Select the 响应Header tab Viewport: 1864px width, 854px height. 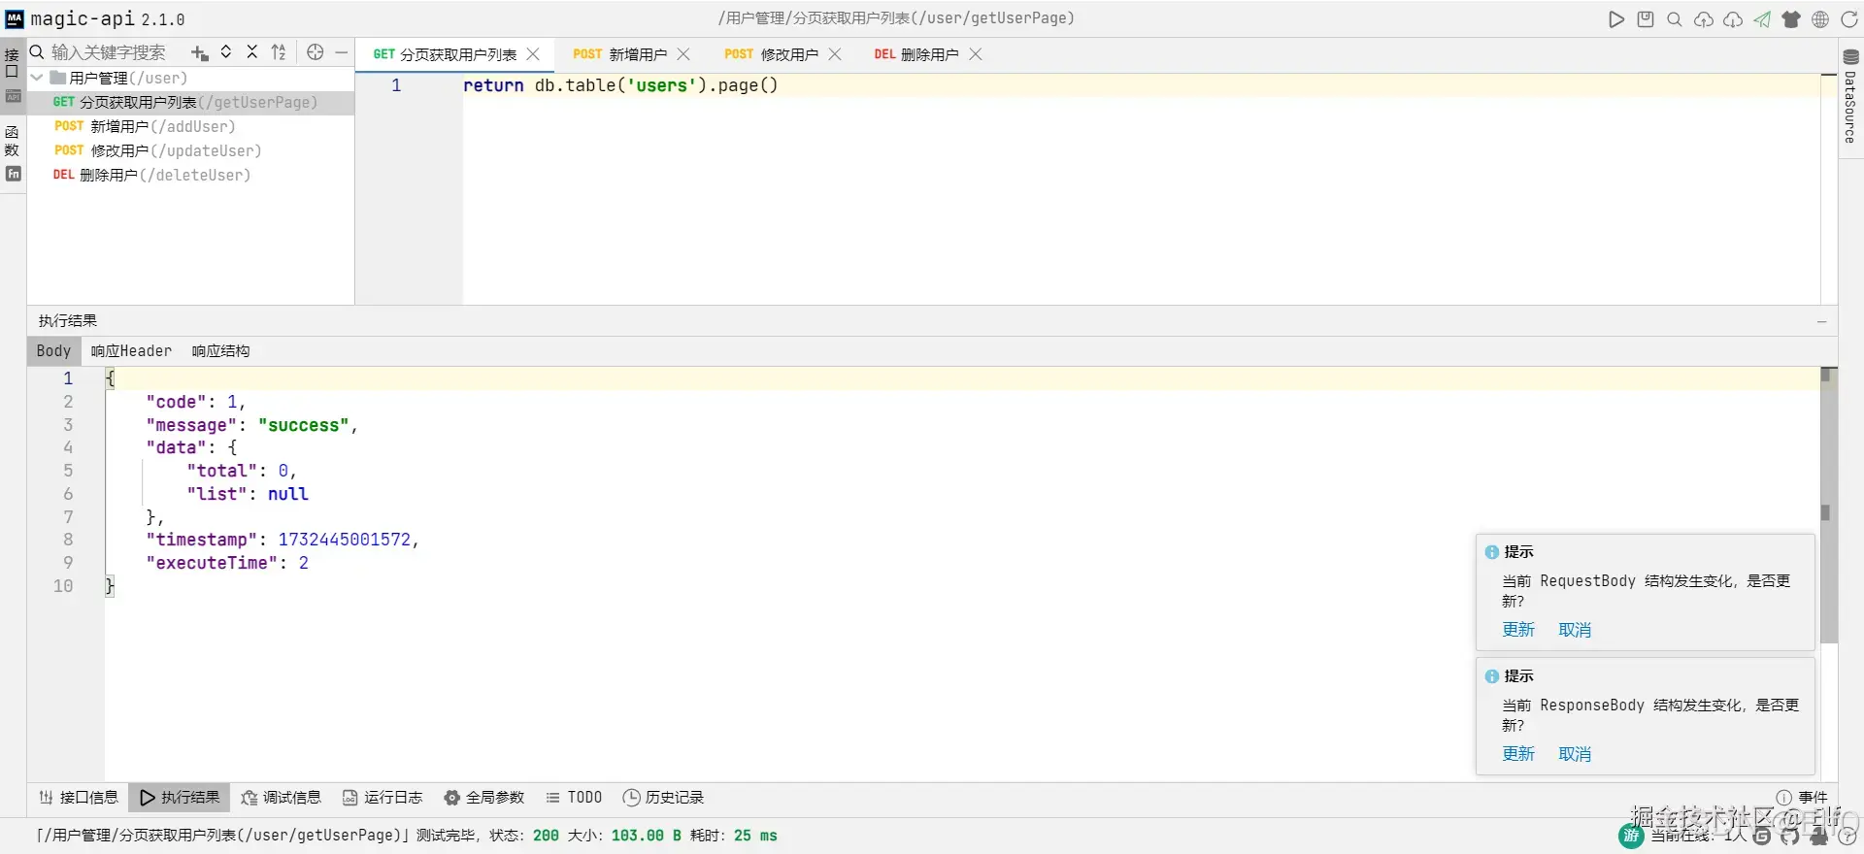point(131,351)
